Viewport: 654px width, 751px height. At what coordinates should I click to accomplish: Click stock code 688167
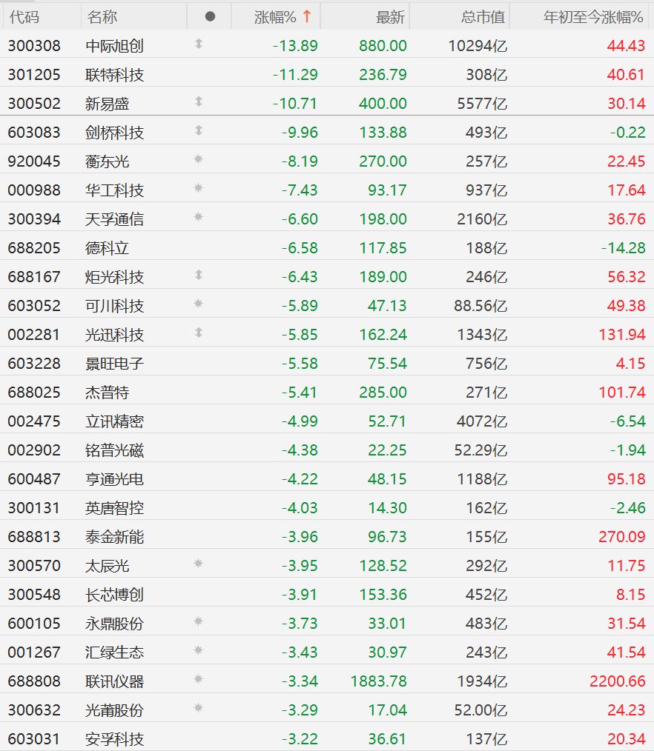[x=34, y=277]
